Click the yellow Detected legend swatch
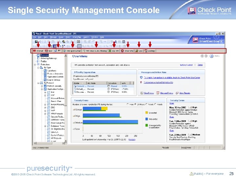 (147, 112)
